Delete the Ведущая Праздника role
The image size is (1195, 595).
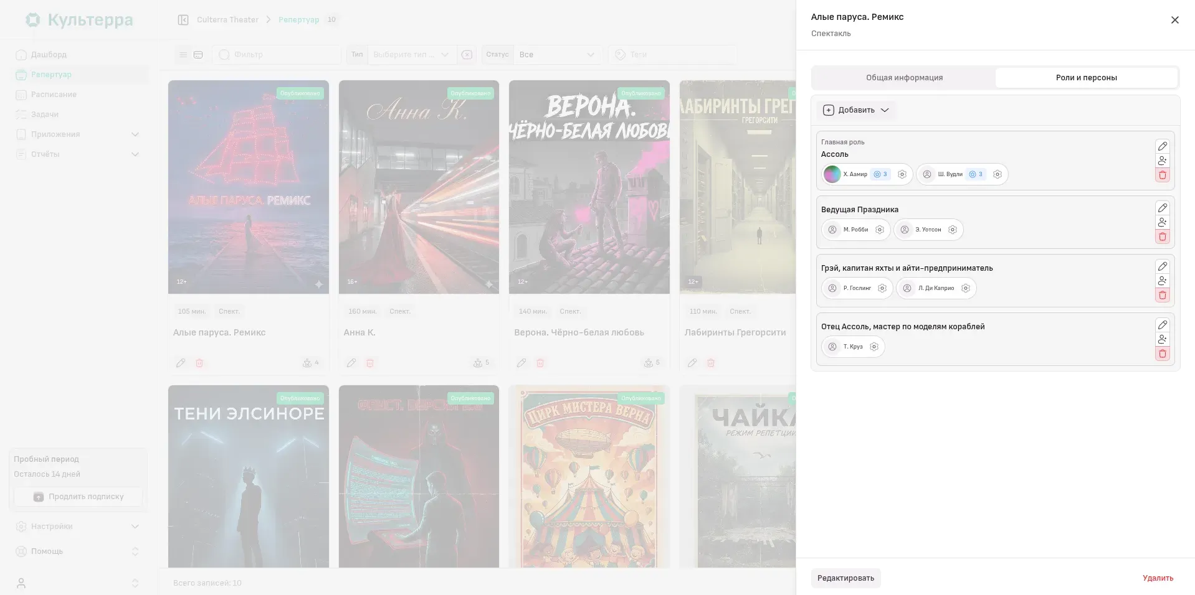tap(1162, 237)
